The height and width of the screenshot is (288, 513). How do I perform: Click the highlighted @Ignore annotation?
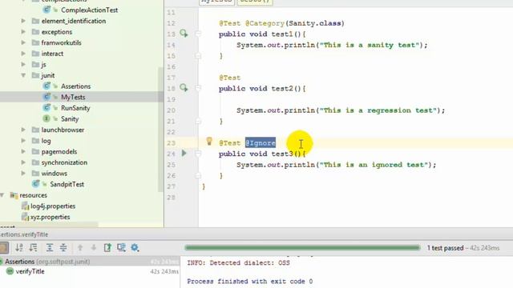(x=261, y=143)
